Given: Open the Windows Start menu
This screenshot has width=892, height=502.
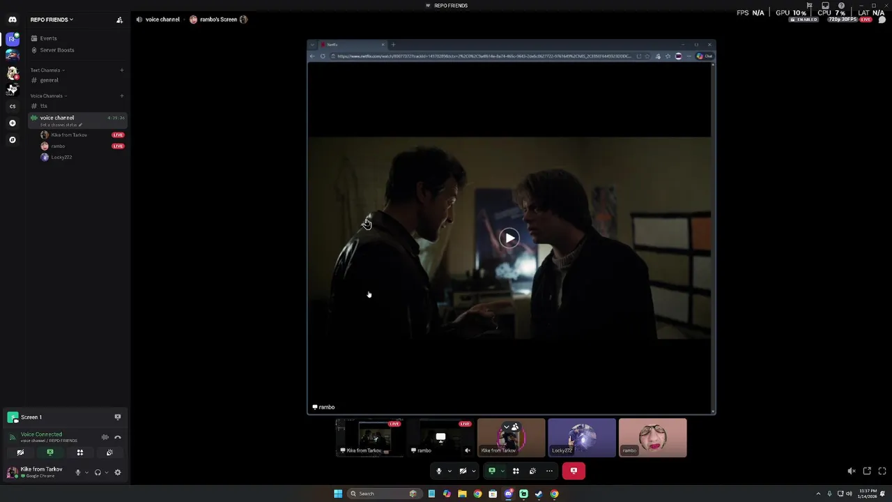Looking at the screenshot, I should pyautogui.click(x=338, y=494).
